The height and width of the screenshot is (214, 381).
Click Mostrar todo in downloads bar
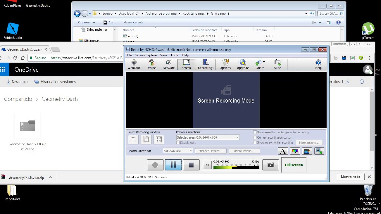click(350, 177)
